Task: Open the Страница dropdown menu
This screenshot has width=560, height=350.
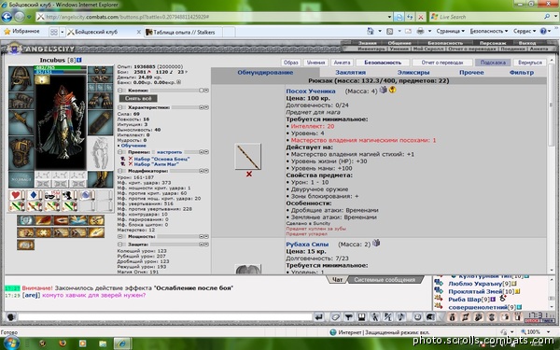Action: pos(451,32)
